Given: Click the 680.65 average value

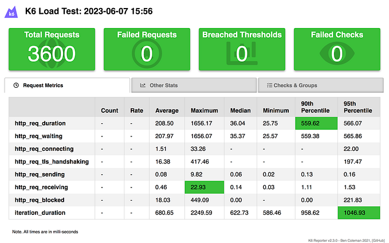Looking at the screenshot, I should [164, 213].
